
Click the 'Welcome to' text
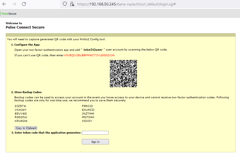pos(14,23)
